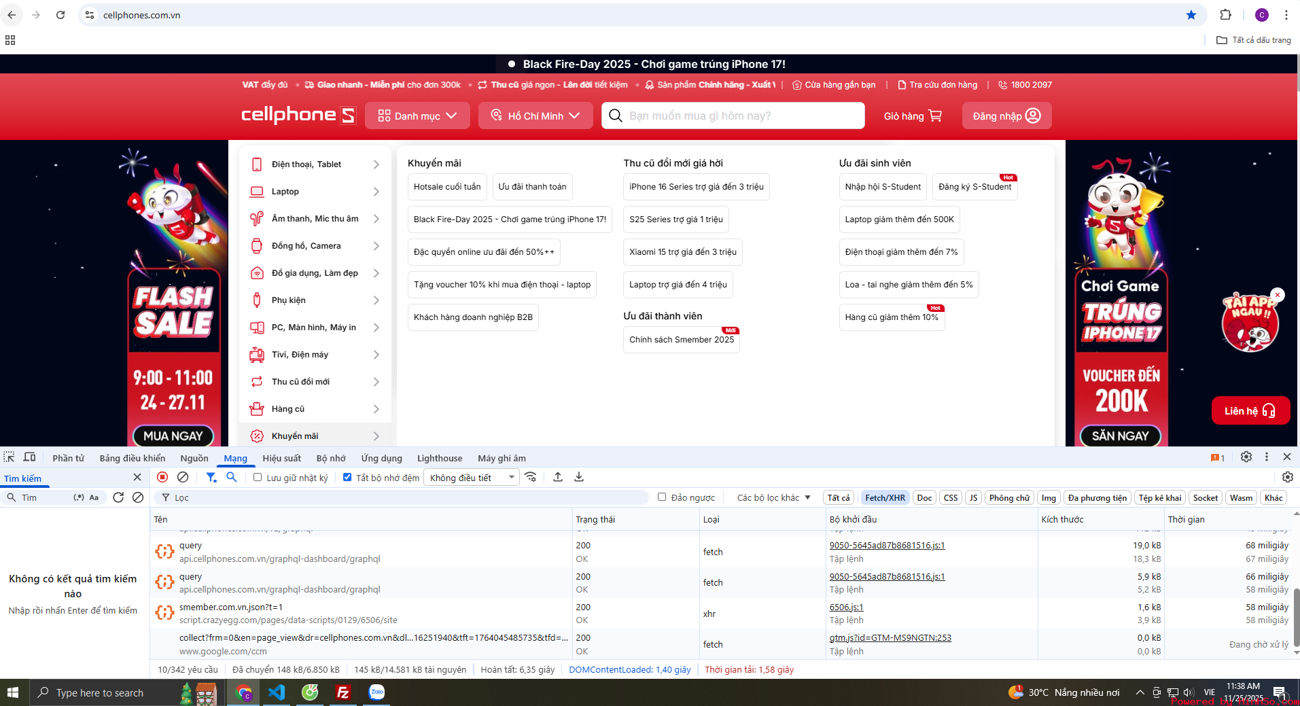Screen dimensions: 1300x706
Task: Clear the network log
Action: (x=183, y=477)
